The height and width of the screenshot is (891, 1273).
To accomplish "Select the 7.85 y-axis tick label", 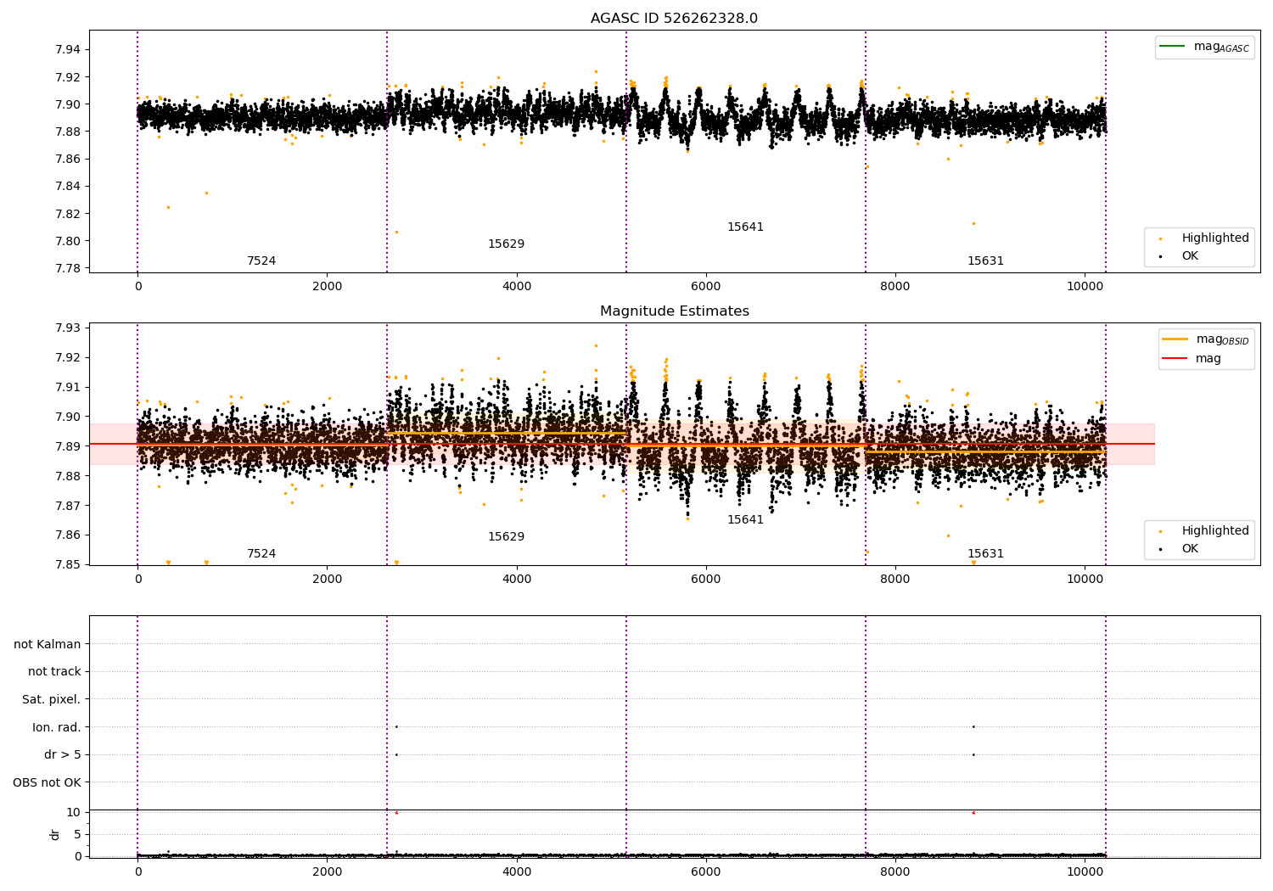I will point(67,564).
